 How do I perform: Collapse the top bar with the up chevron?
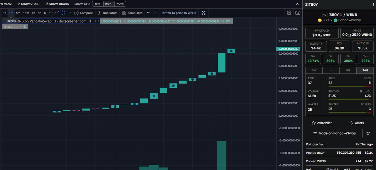pyautogui.click(x=297, y=4)
